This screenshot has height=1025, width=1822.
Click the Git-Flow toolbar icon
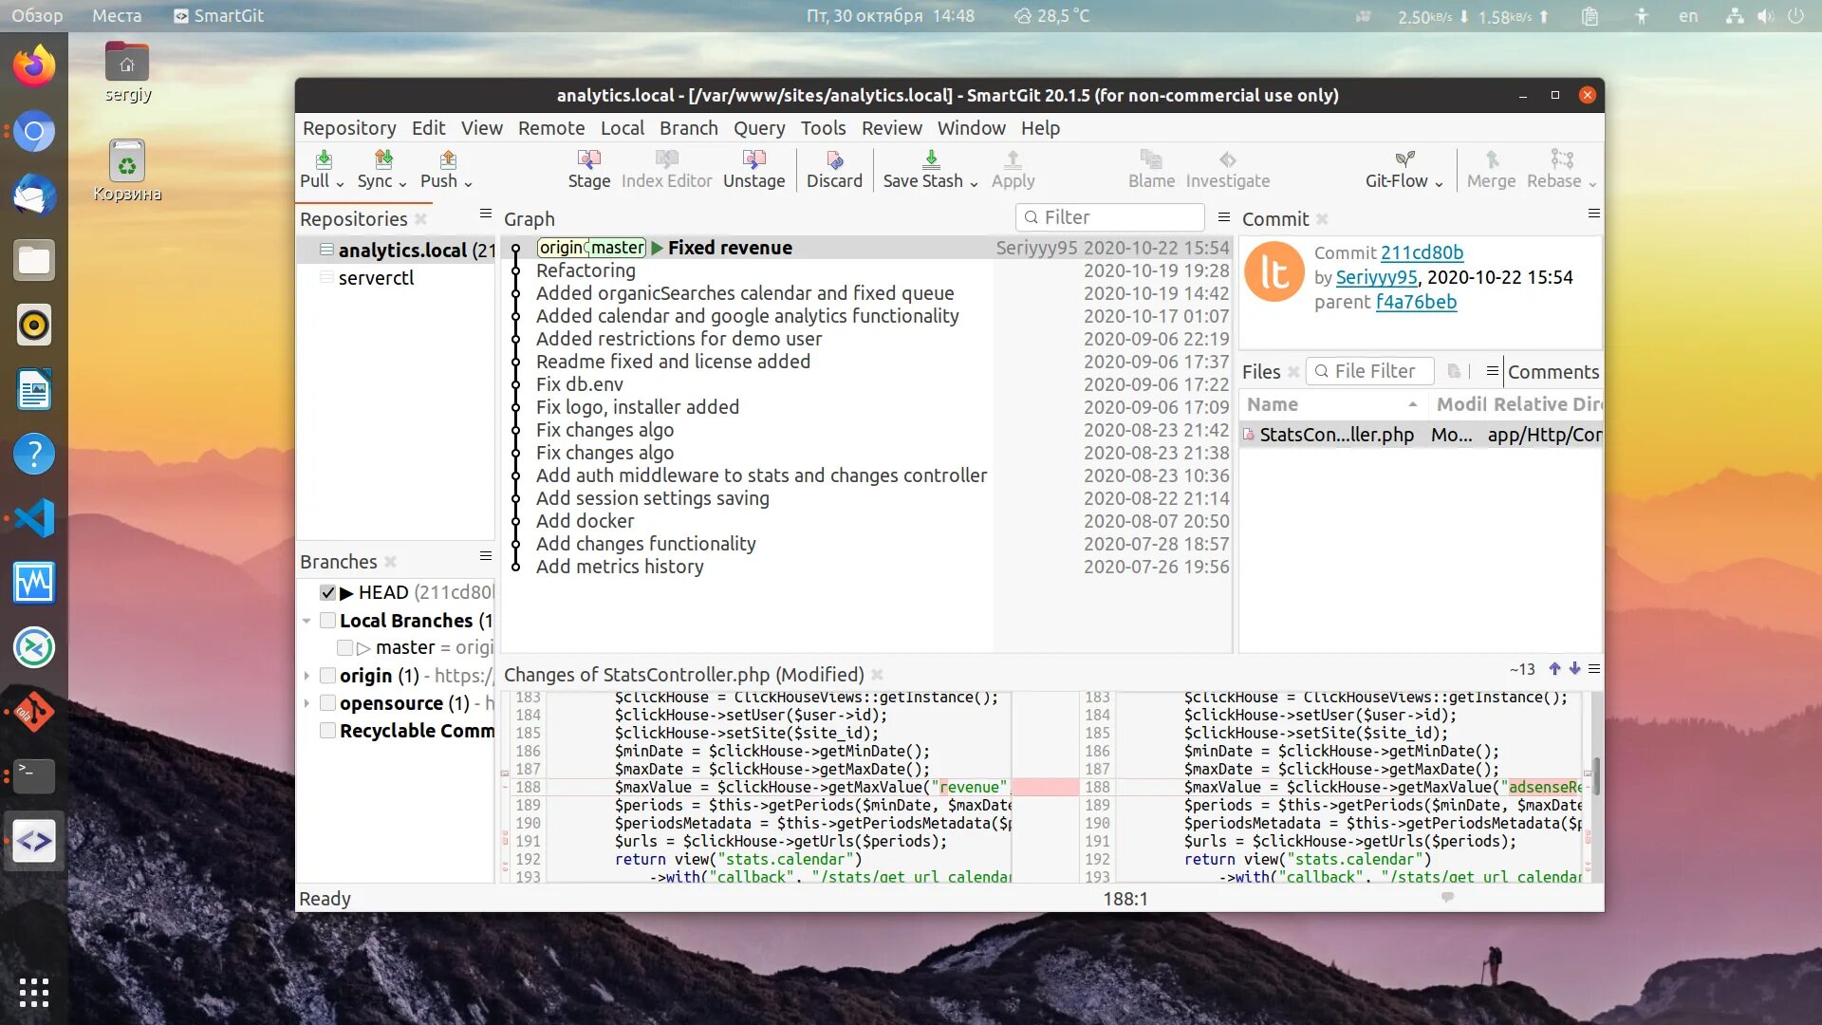pyautogui.click(x=1404, y=159)
